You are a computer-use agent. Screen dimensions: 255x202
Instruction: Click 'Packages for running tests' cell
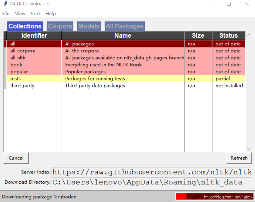[x=123, y=79]
